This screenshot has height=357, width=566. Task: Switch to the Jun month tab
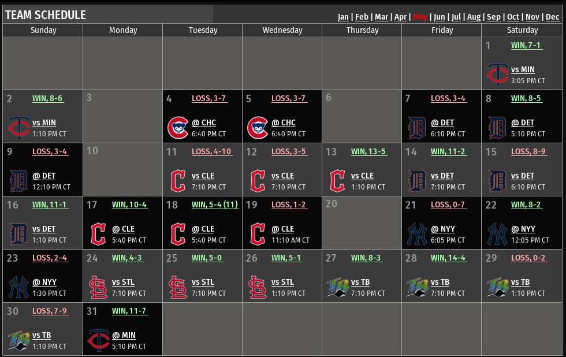coord(439,17)
